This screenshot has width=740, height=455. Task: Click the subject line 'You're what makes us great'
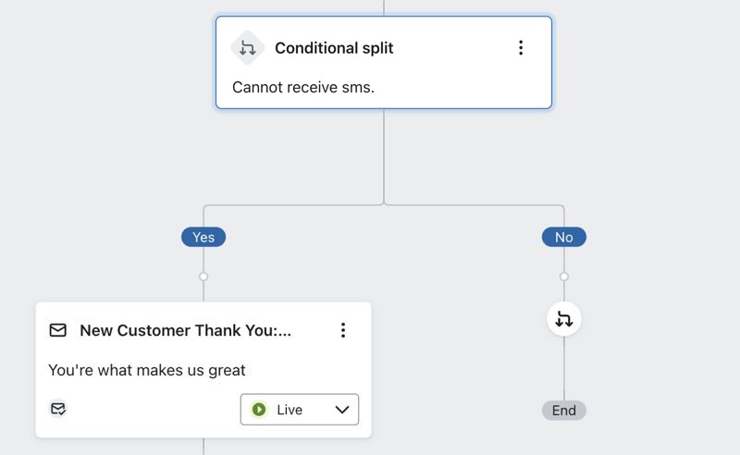coord(147,370)
